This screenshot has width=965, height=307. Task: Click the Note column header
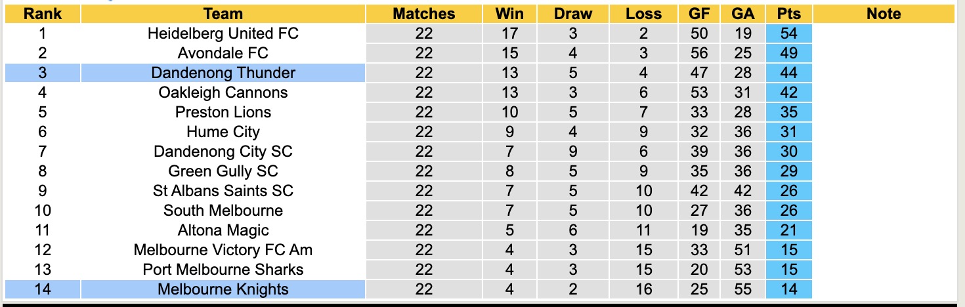click(884, 14)
